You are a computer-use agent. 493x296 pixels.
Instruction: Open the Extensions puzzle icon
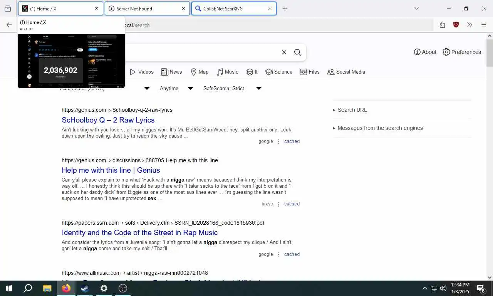[x=442, y=25]
